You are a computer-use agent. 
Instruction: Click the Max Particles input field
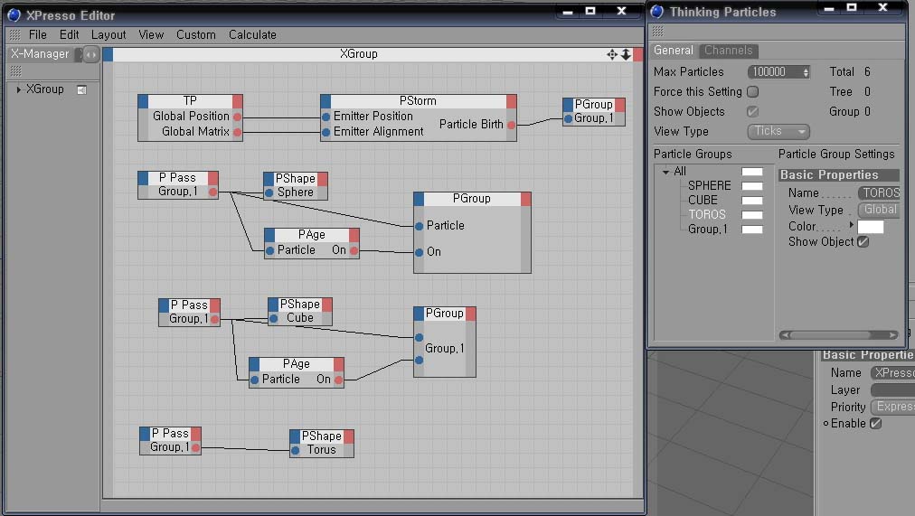(x=774, y=71)
